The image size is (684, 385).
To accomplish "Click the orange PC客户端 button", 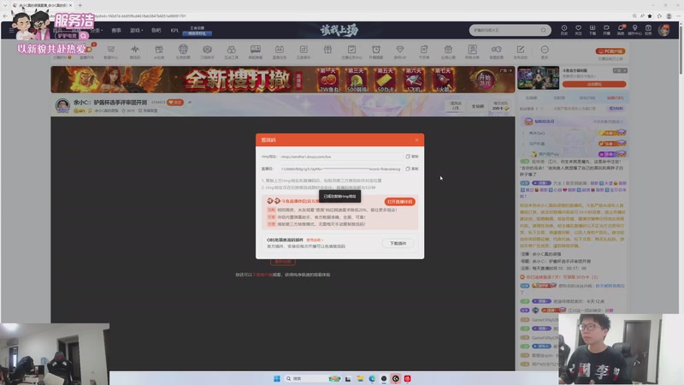I will 610,51.
